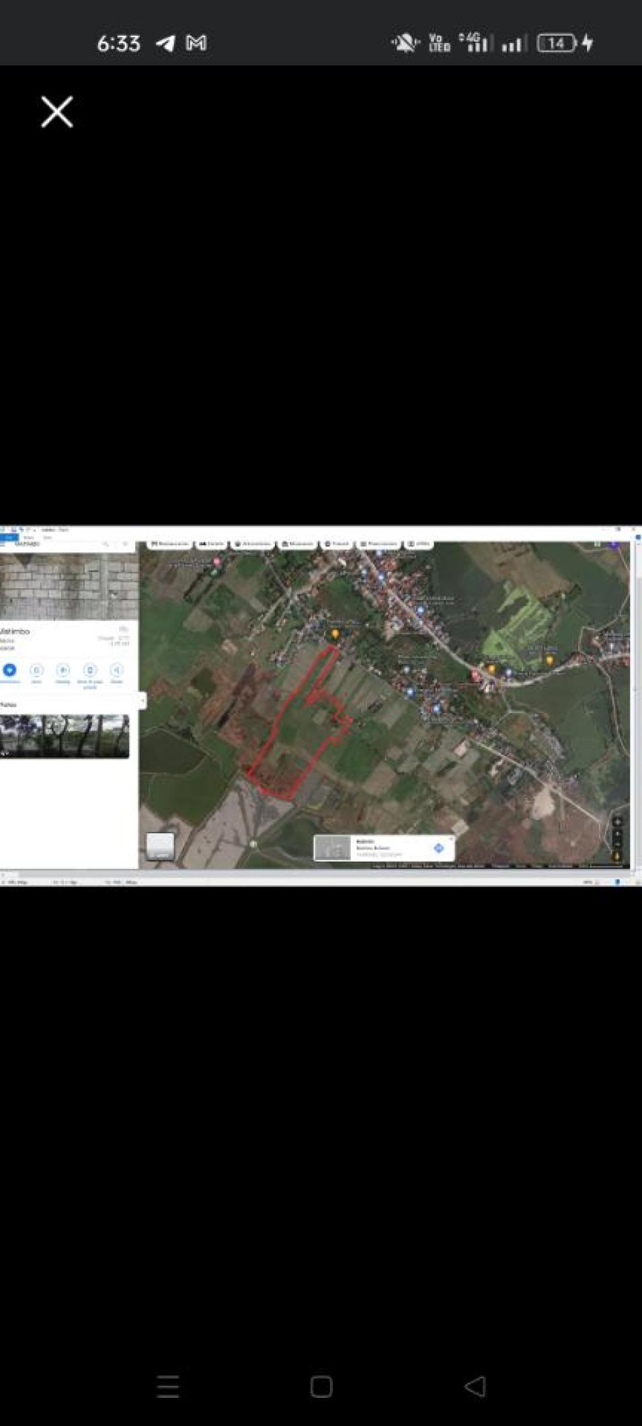
Task: Open the Layers thumbnail on the map
Action: point(160,847)
